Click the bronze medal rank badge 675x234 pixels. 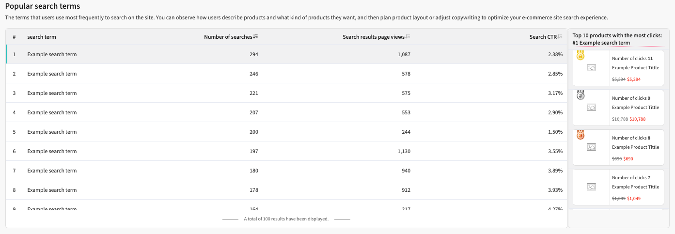(581, 135)
